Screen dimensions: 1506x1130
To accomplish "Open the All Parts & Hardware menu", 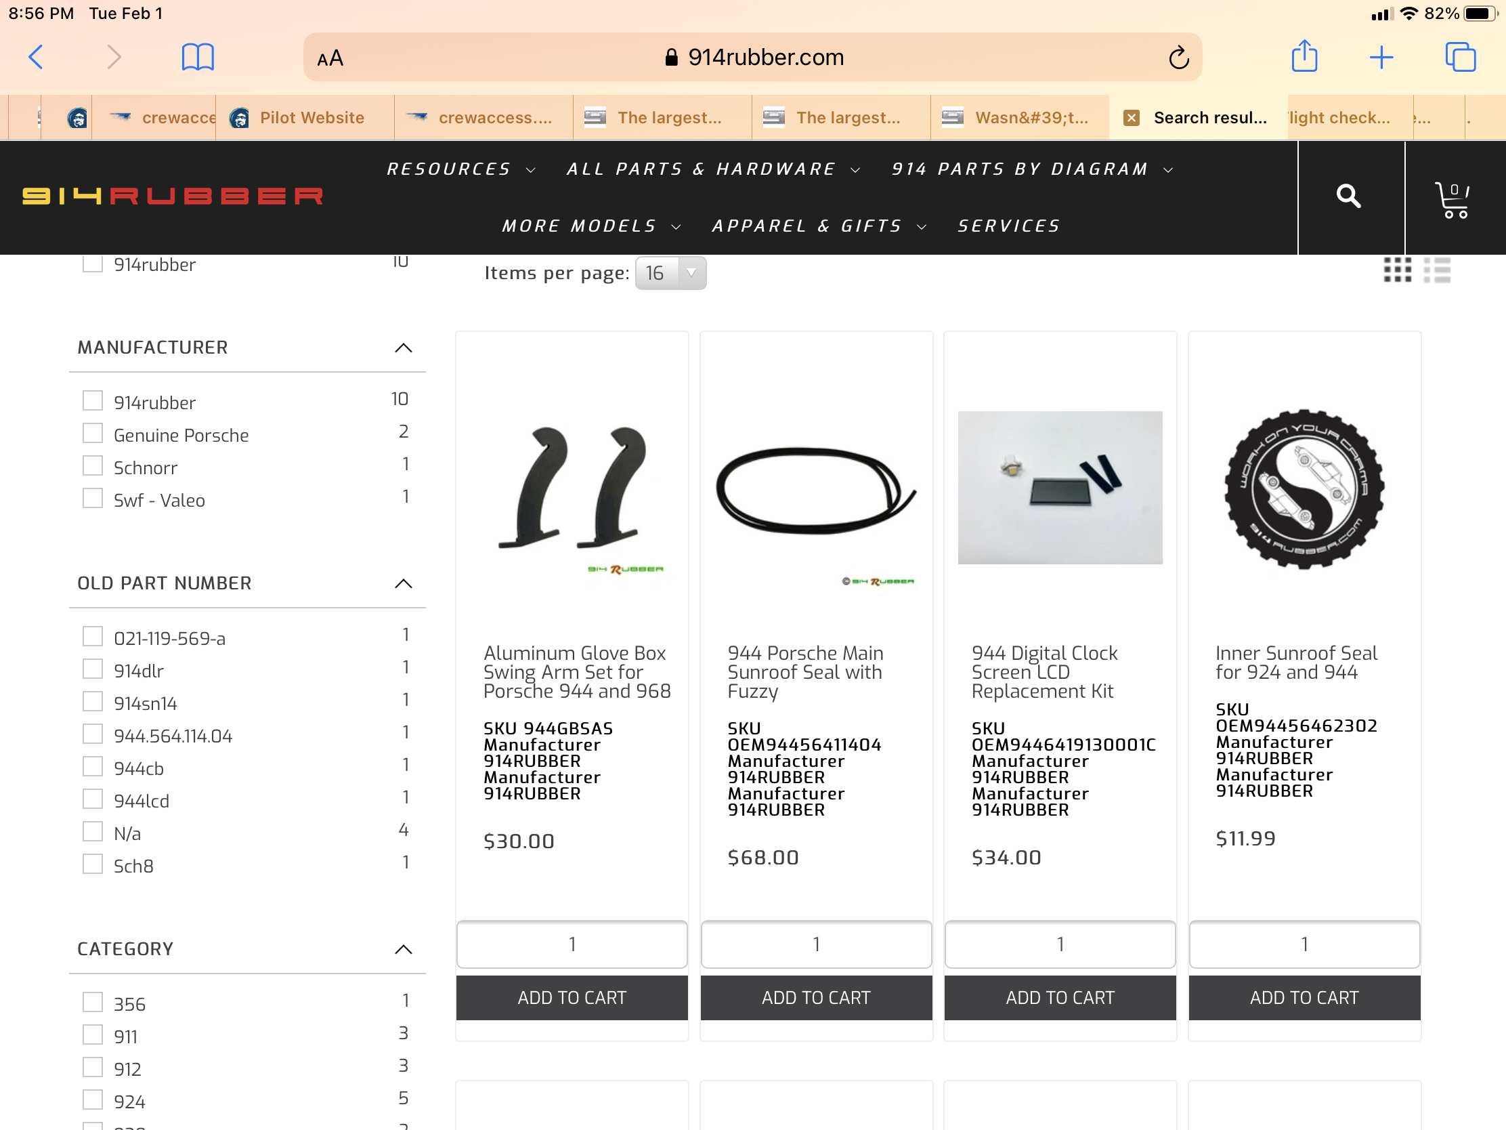I will click(x=714, y=169).
